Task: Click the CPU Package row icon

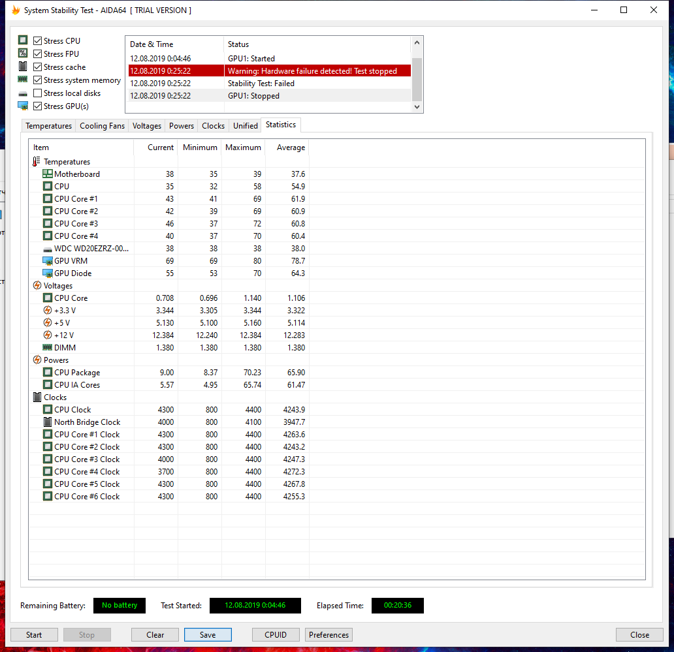Action: tap(47, 372)
